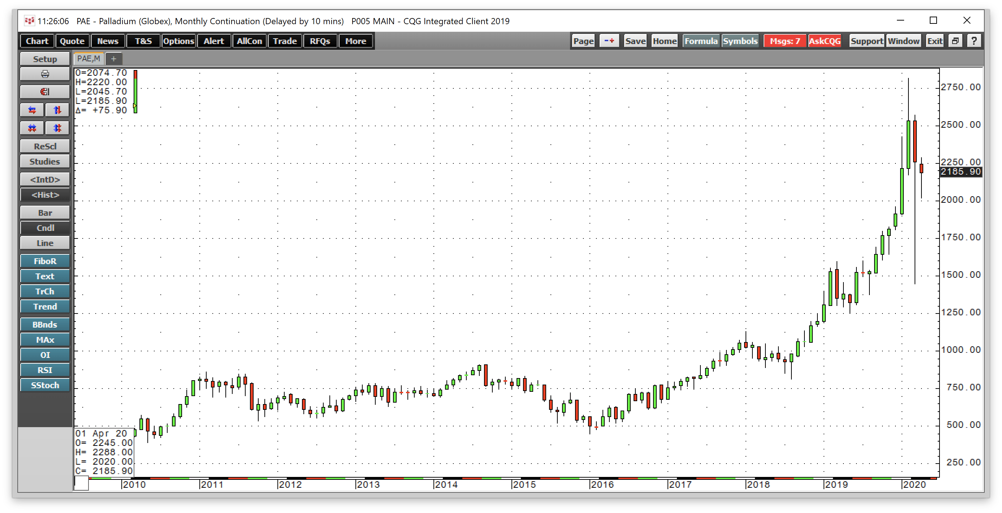The height and width of the screenshot is (513, 1002).
Task: Toggle the <Hist> historical mode
Action: pos(45,194)
